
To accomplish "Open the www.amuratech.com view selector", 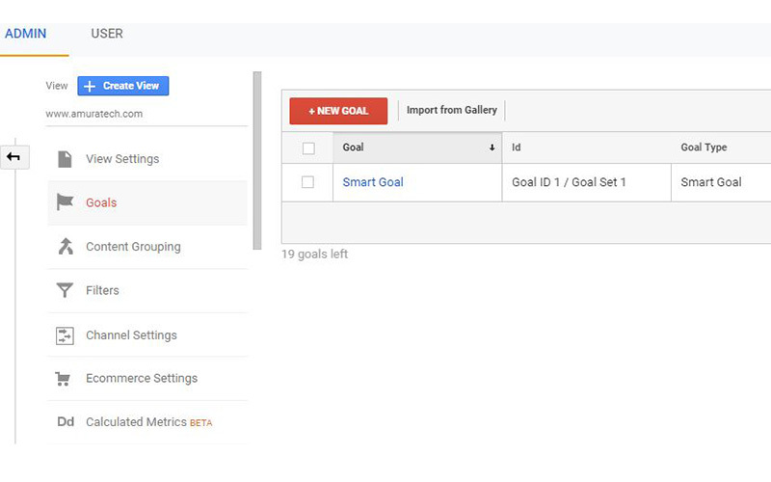I will [146, 114].
